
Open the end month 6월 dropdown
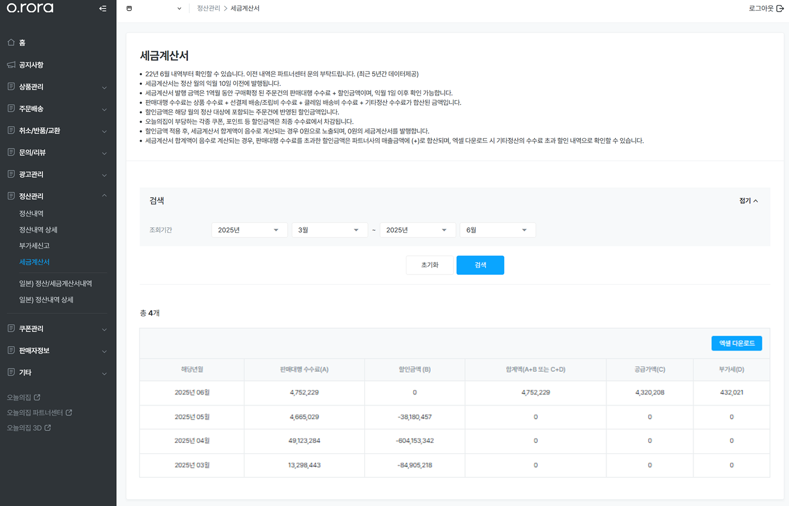(498, 230)
